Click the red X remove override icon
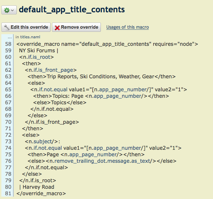Screen dimensions: 213x199 click(x=57, y=27)
